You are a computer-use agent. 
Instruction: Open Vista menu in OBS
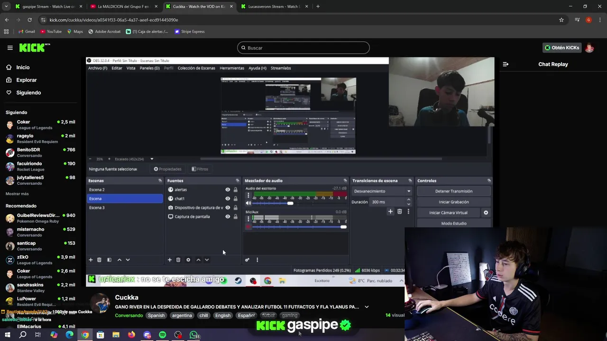pyautogui.click(x=130, y=68)
